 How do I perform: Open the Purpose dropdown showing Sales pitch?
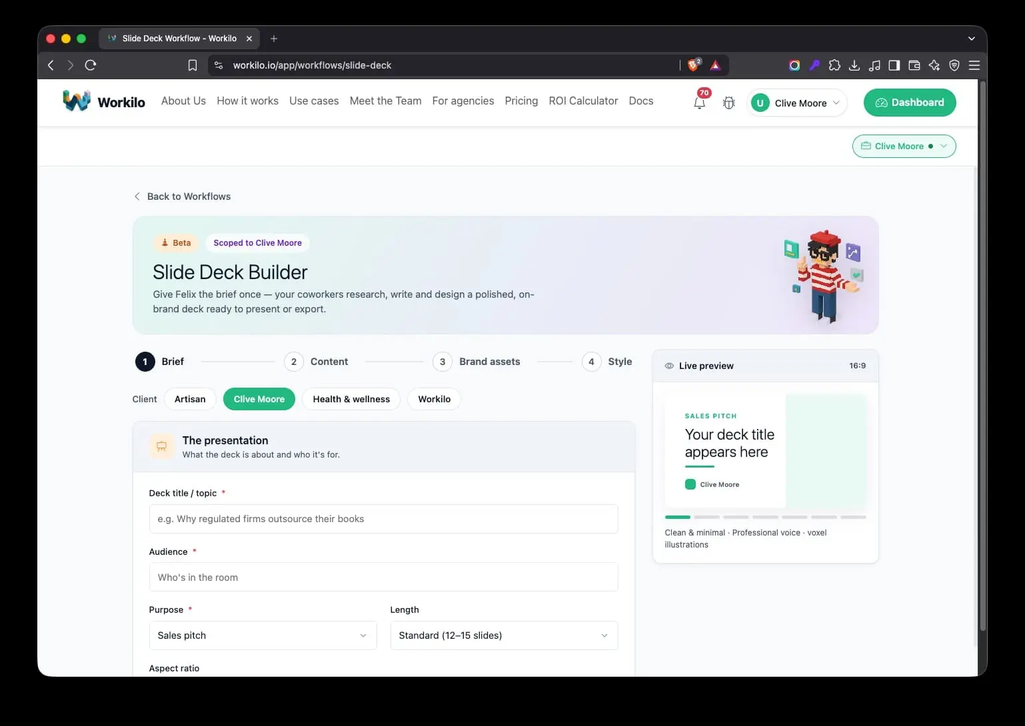[263, 635]
